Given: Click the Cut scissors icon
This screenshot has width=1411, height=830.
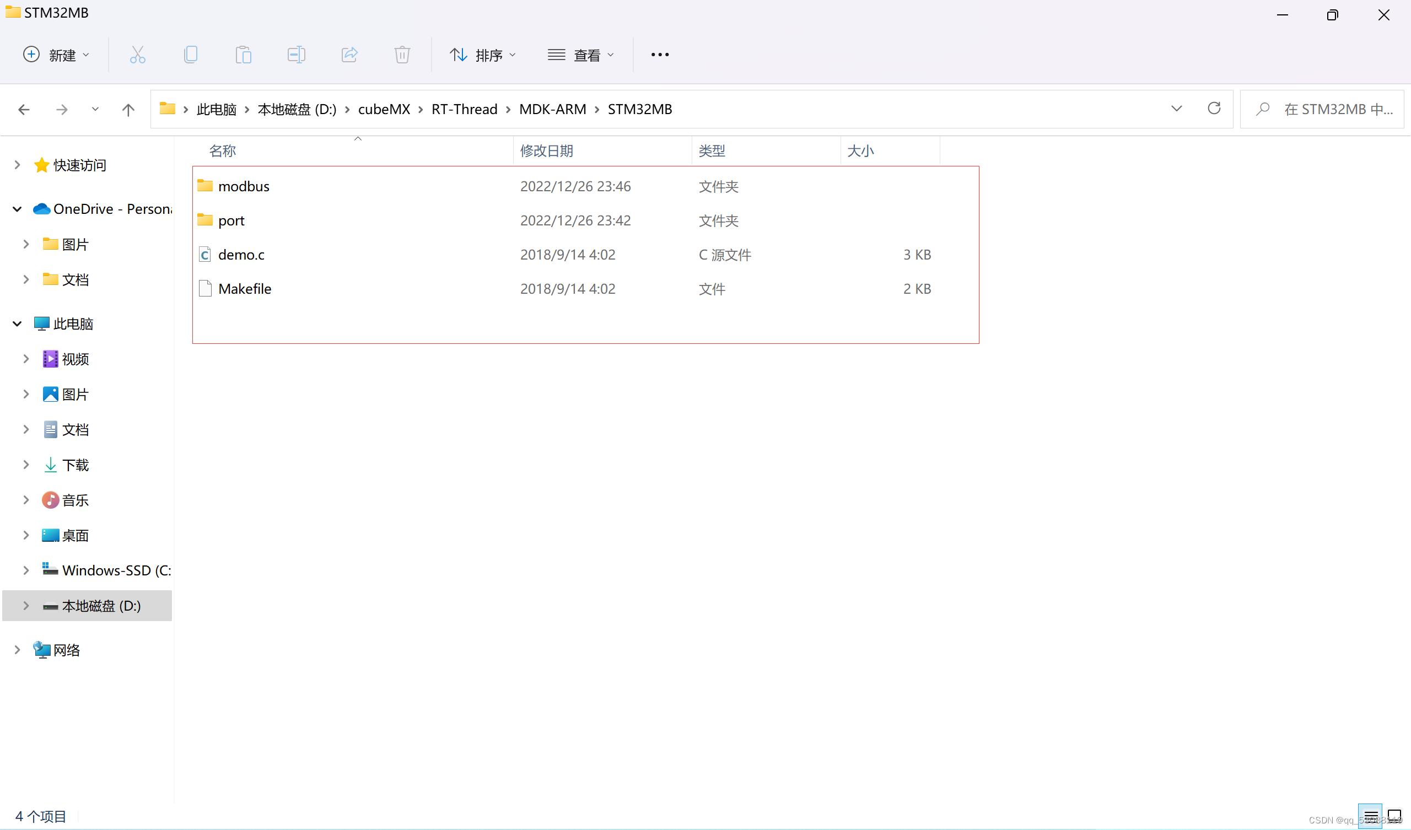Looking at the screenshot, I should pyautogui.click(x=138, y=55).
